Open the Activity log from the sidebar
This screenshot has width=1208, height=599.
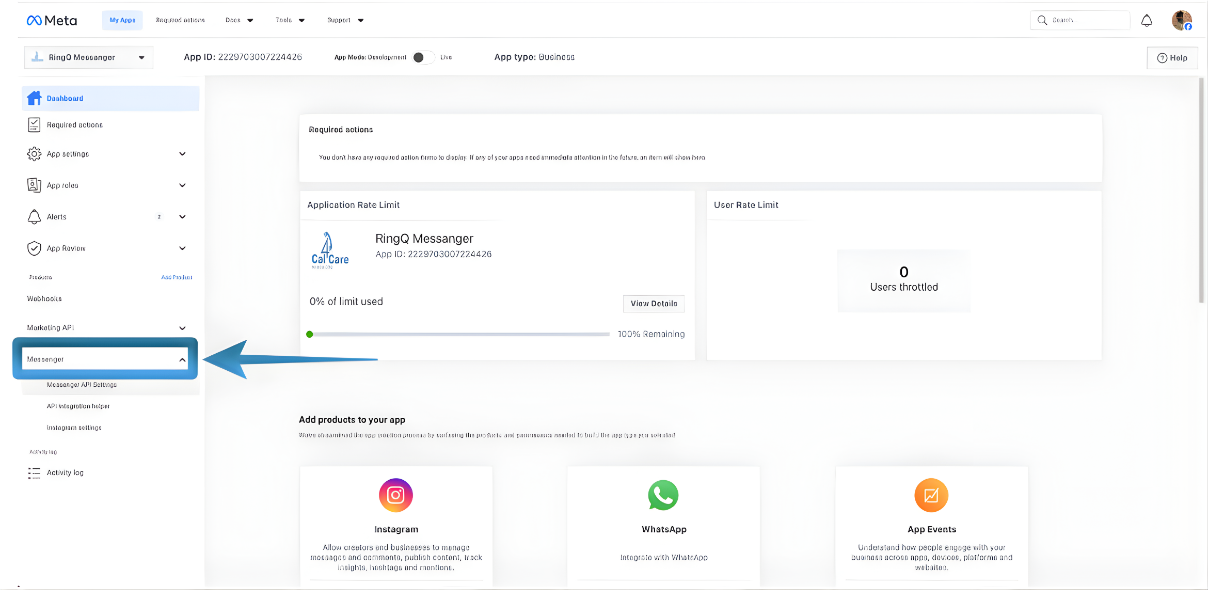click(x=65, y=472)
